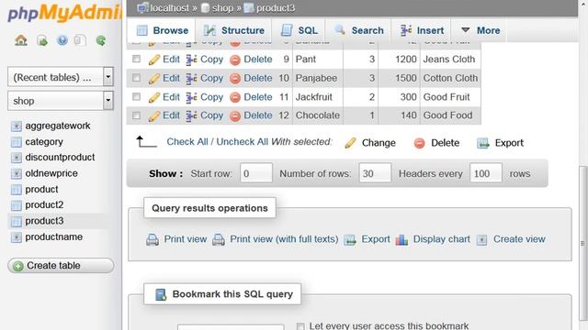588x330 pixels.
Task: Click the green plus icon on Create table
Action: [x=17, y=266]
